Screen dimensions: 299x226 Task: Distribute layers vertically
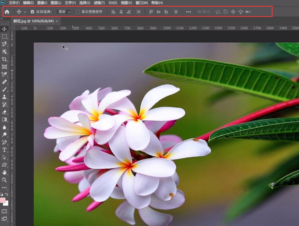pyautogui.click(x=139, y=12)
